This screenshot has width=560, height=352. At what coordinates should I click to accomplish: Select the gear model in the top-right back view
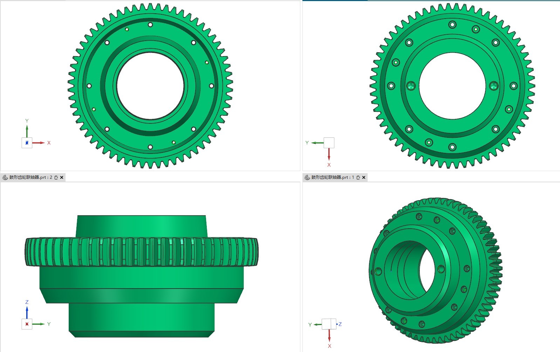(452, 86)
